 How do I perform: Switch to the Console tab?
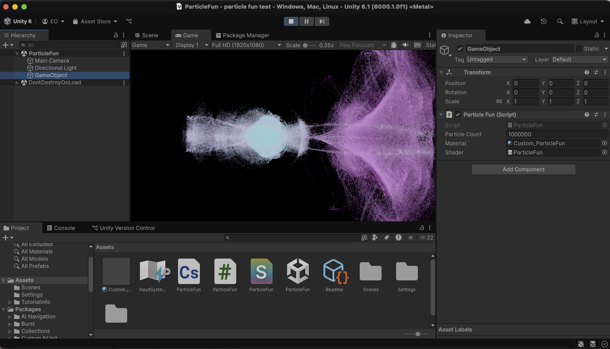tap(61, 228)
